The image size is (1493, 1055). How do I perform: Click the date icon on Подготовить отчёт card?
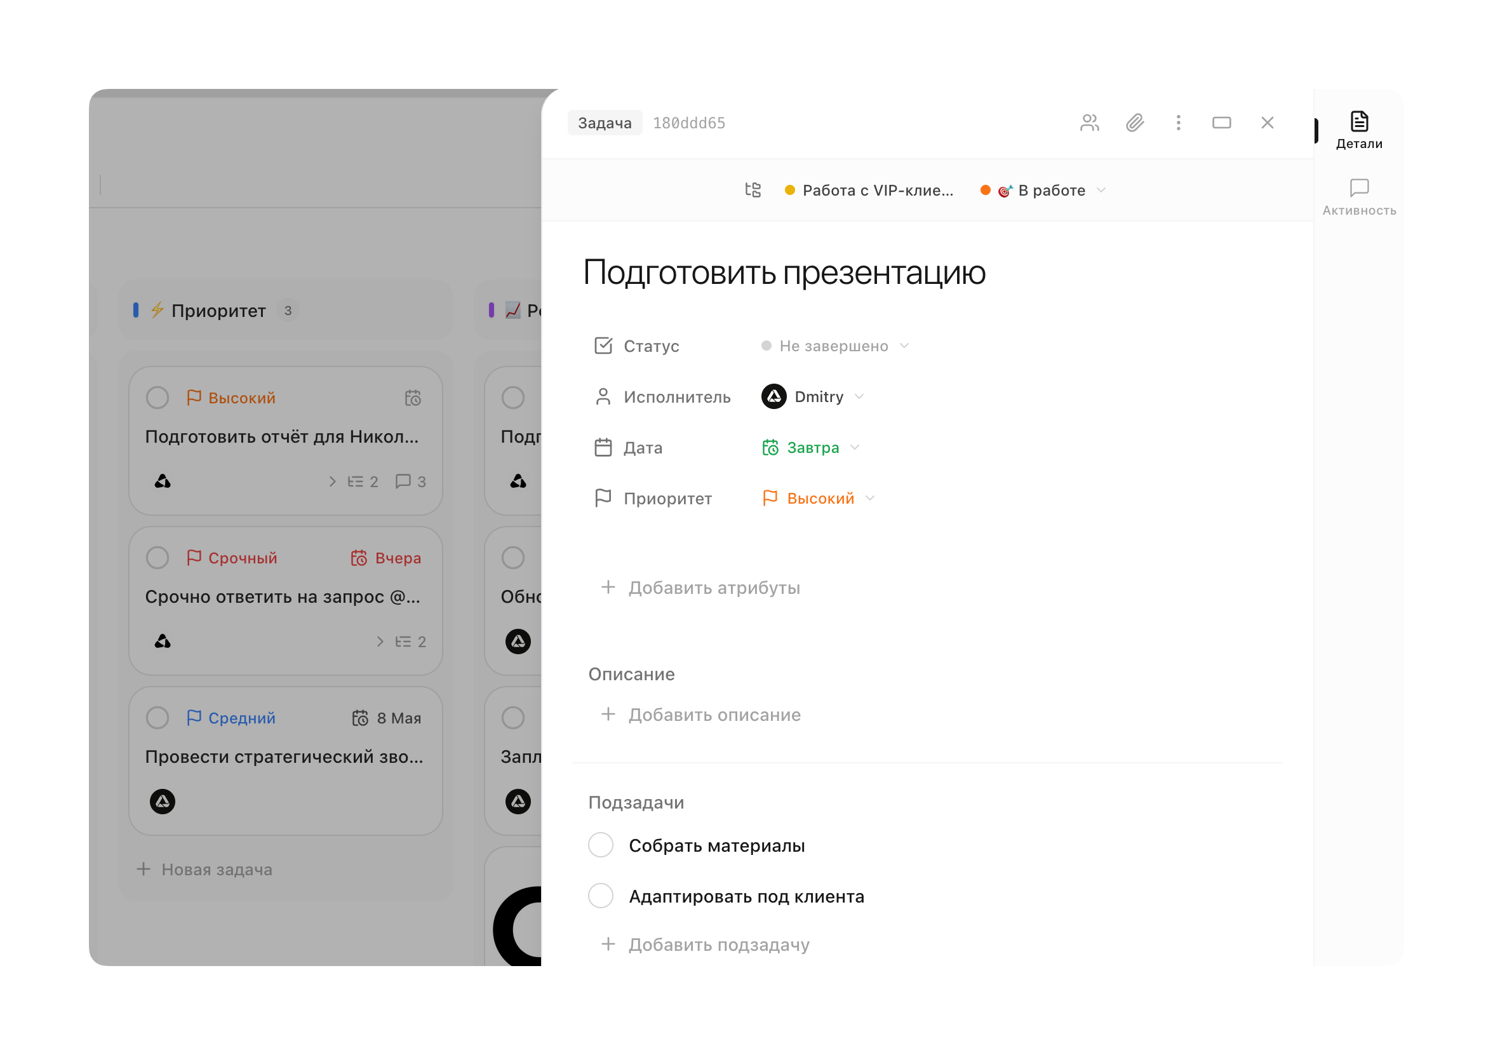(x=413, y=398)
